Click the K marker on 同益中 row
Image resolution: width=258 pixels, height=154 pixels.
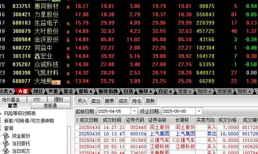tap(68, 49)
